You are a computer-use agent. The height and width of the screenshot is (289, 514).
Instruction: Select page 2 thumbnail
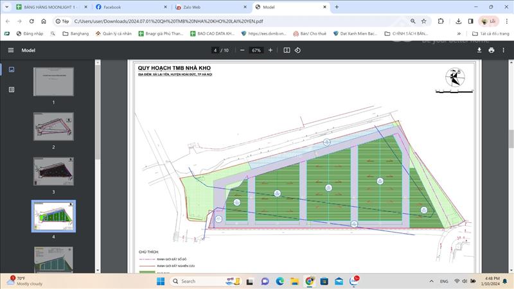(53, 127)
